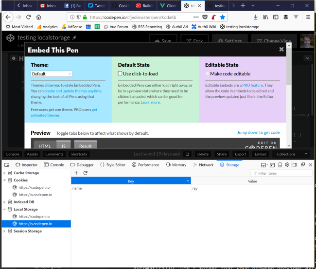Click the create and update themes anytime link
316x269 pixels.
(73, 91)
